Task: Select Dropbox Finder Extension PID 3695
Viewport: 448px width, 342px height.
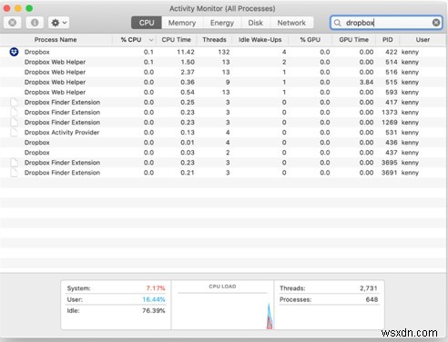Action: coord(223,163)
